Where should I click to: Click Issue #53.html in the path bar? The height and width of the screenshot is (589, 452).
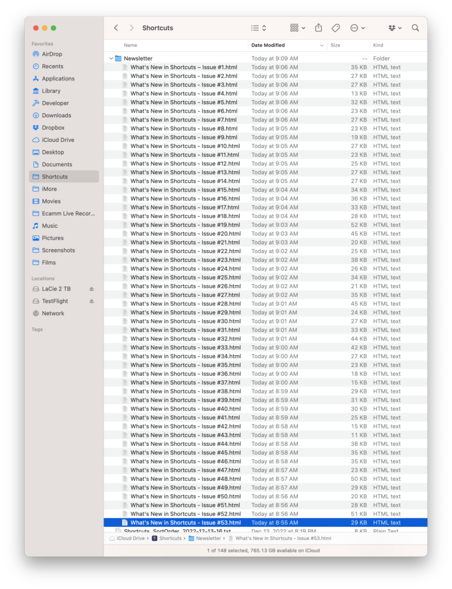280,538
